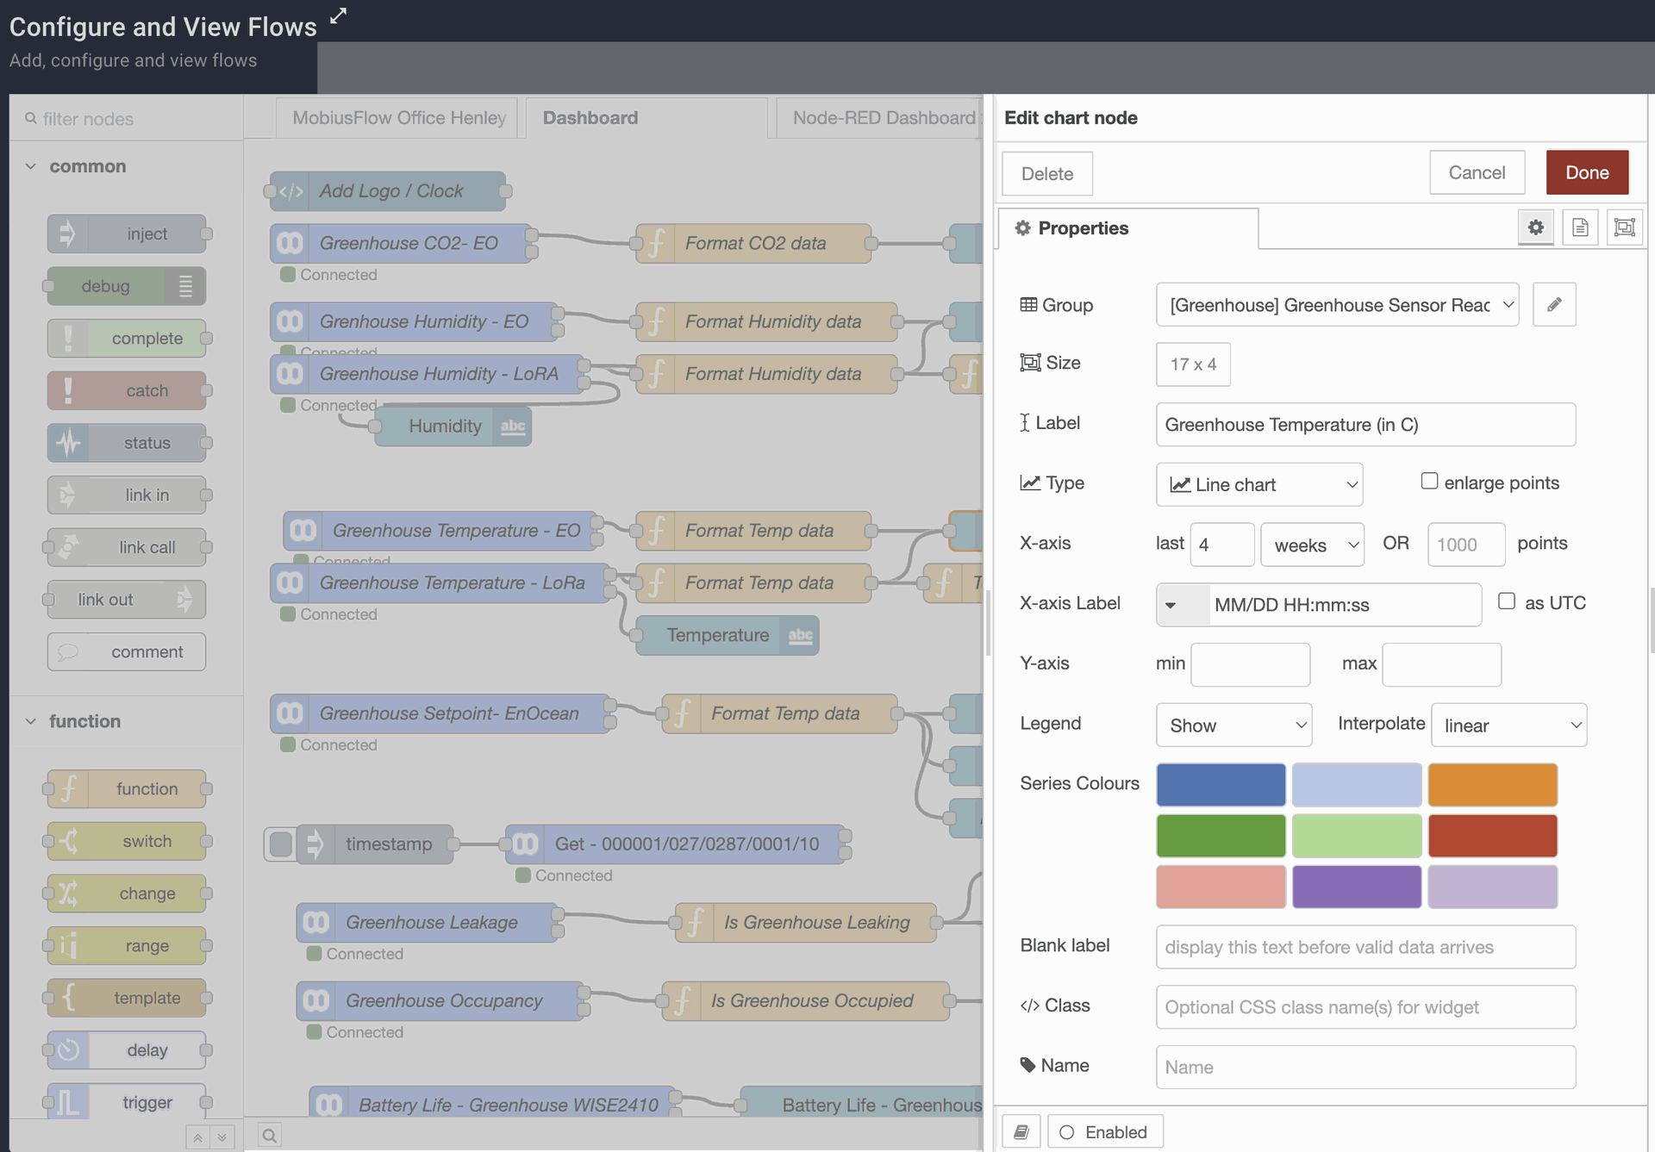Click the search icon at the canvas bottom
Image resolution: width=1655 pixels, height=1152 pixels.
(270, 1135)
